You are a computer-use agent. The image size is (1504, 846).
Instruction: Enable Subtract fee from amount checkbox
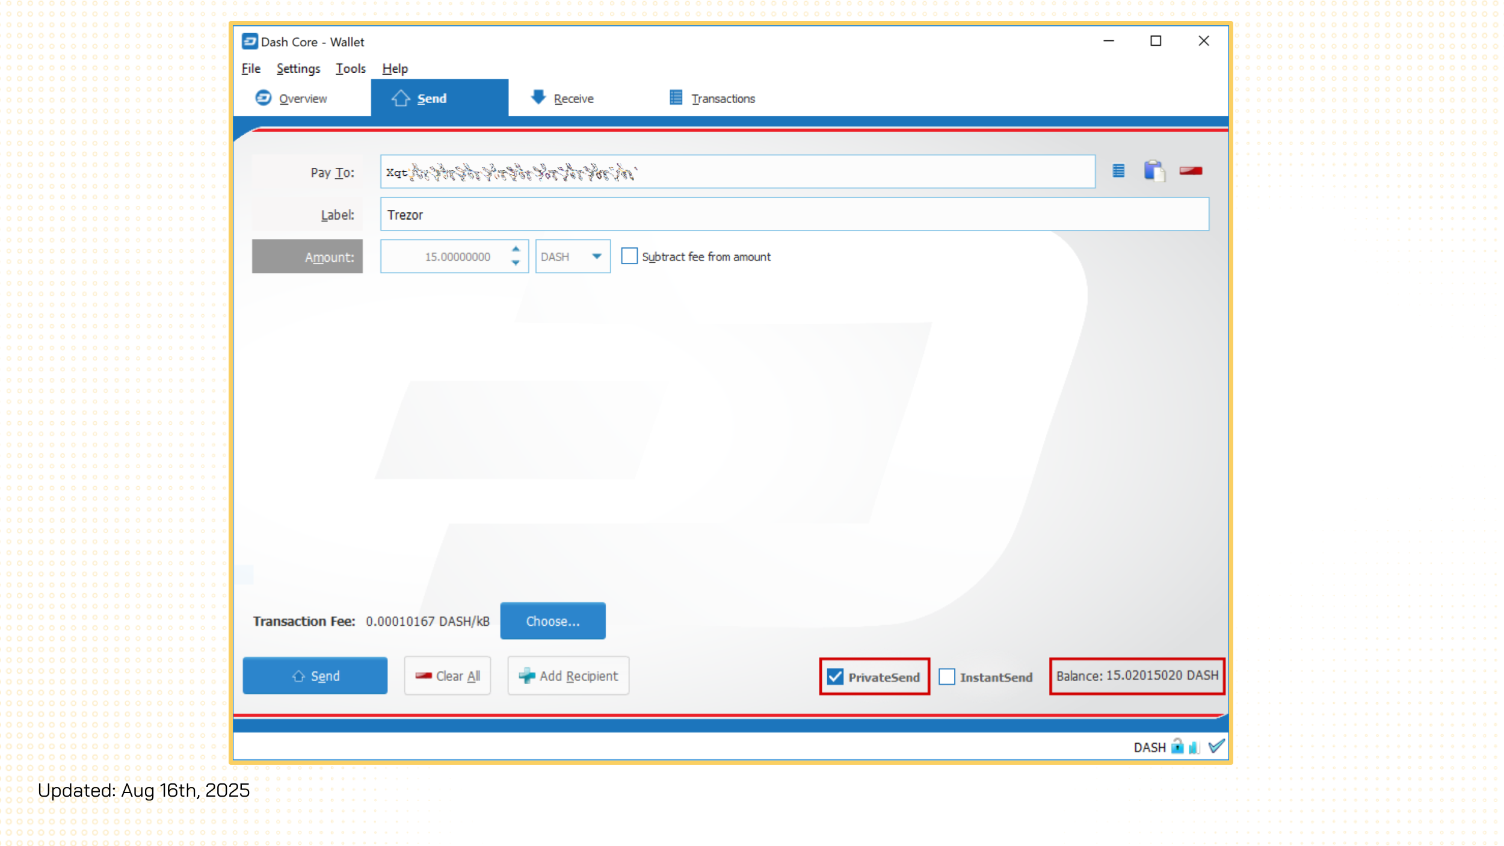pos(629,256)
